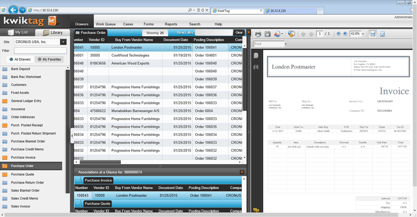
Task: Open the binoculars search panel
Action: (256, 67)
